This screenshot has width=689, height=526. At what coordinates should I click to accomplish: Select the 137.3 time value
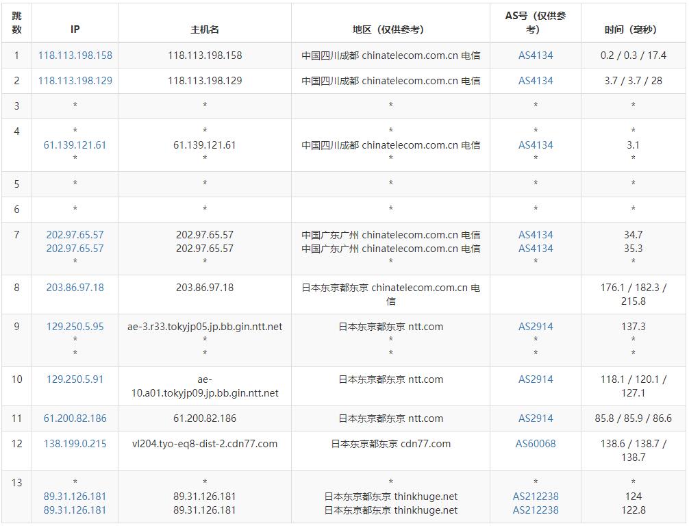pos(634,327)
